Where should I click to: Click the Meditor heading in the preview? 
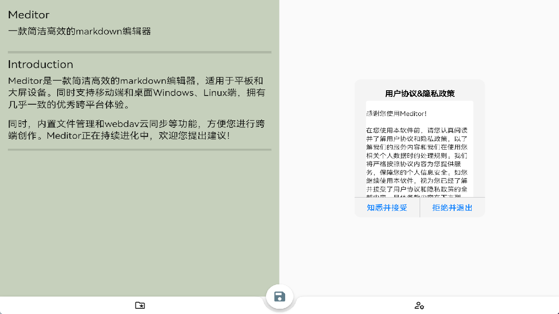point(28,14)
